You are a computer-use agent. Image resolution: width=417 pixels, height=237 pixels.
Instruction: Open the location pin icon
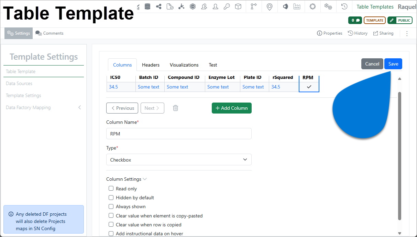click(270, 7)
